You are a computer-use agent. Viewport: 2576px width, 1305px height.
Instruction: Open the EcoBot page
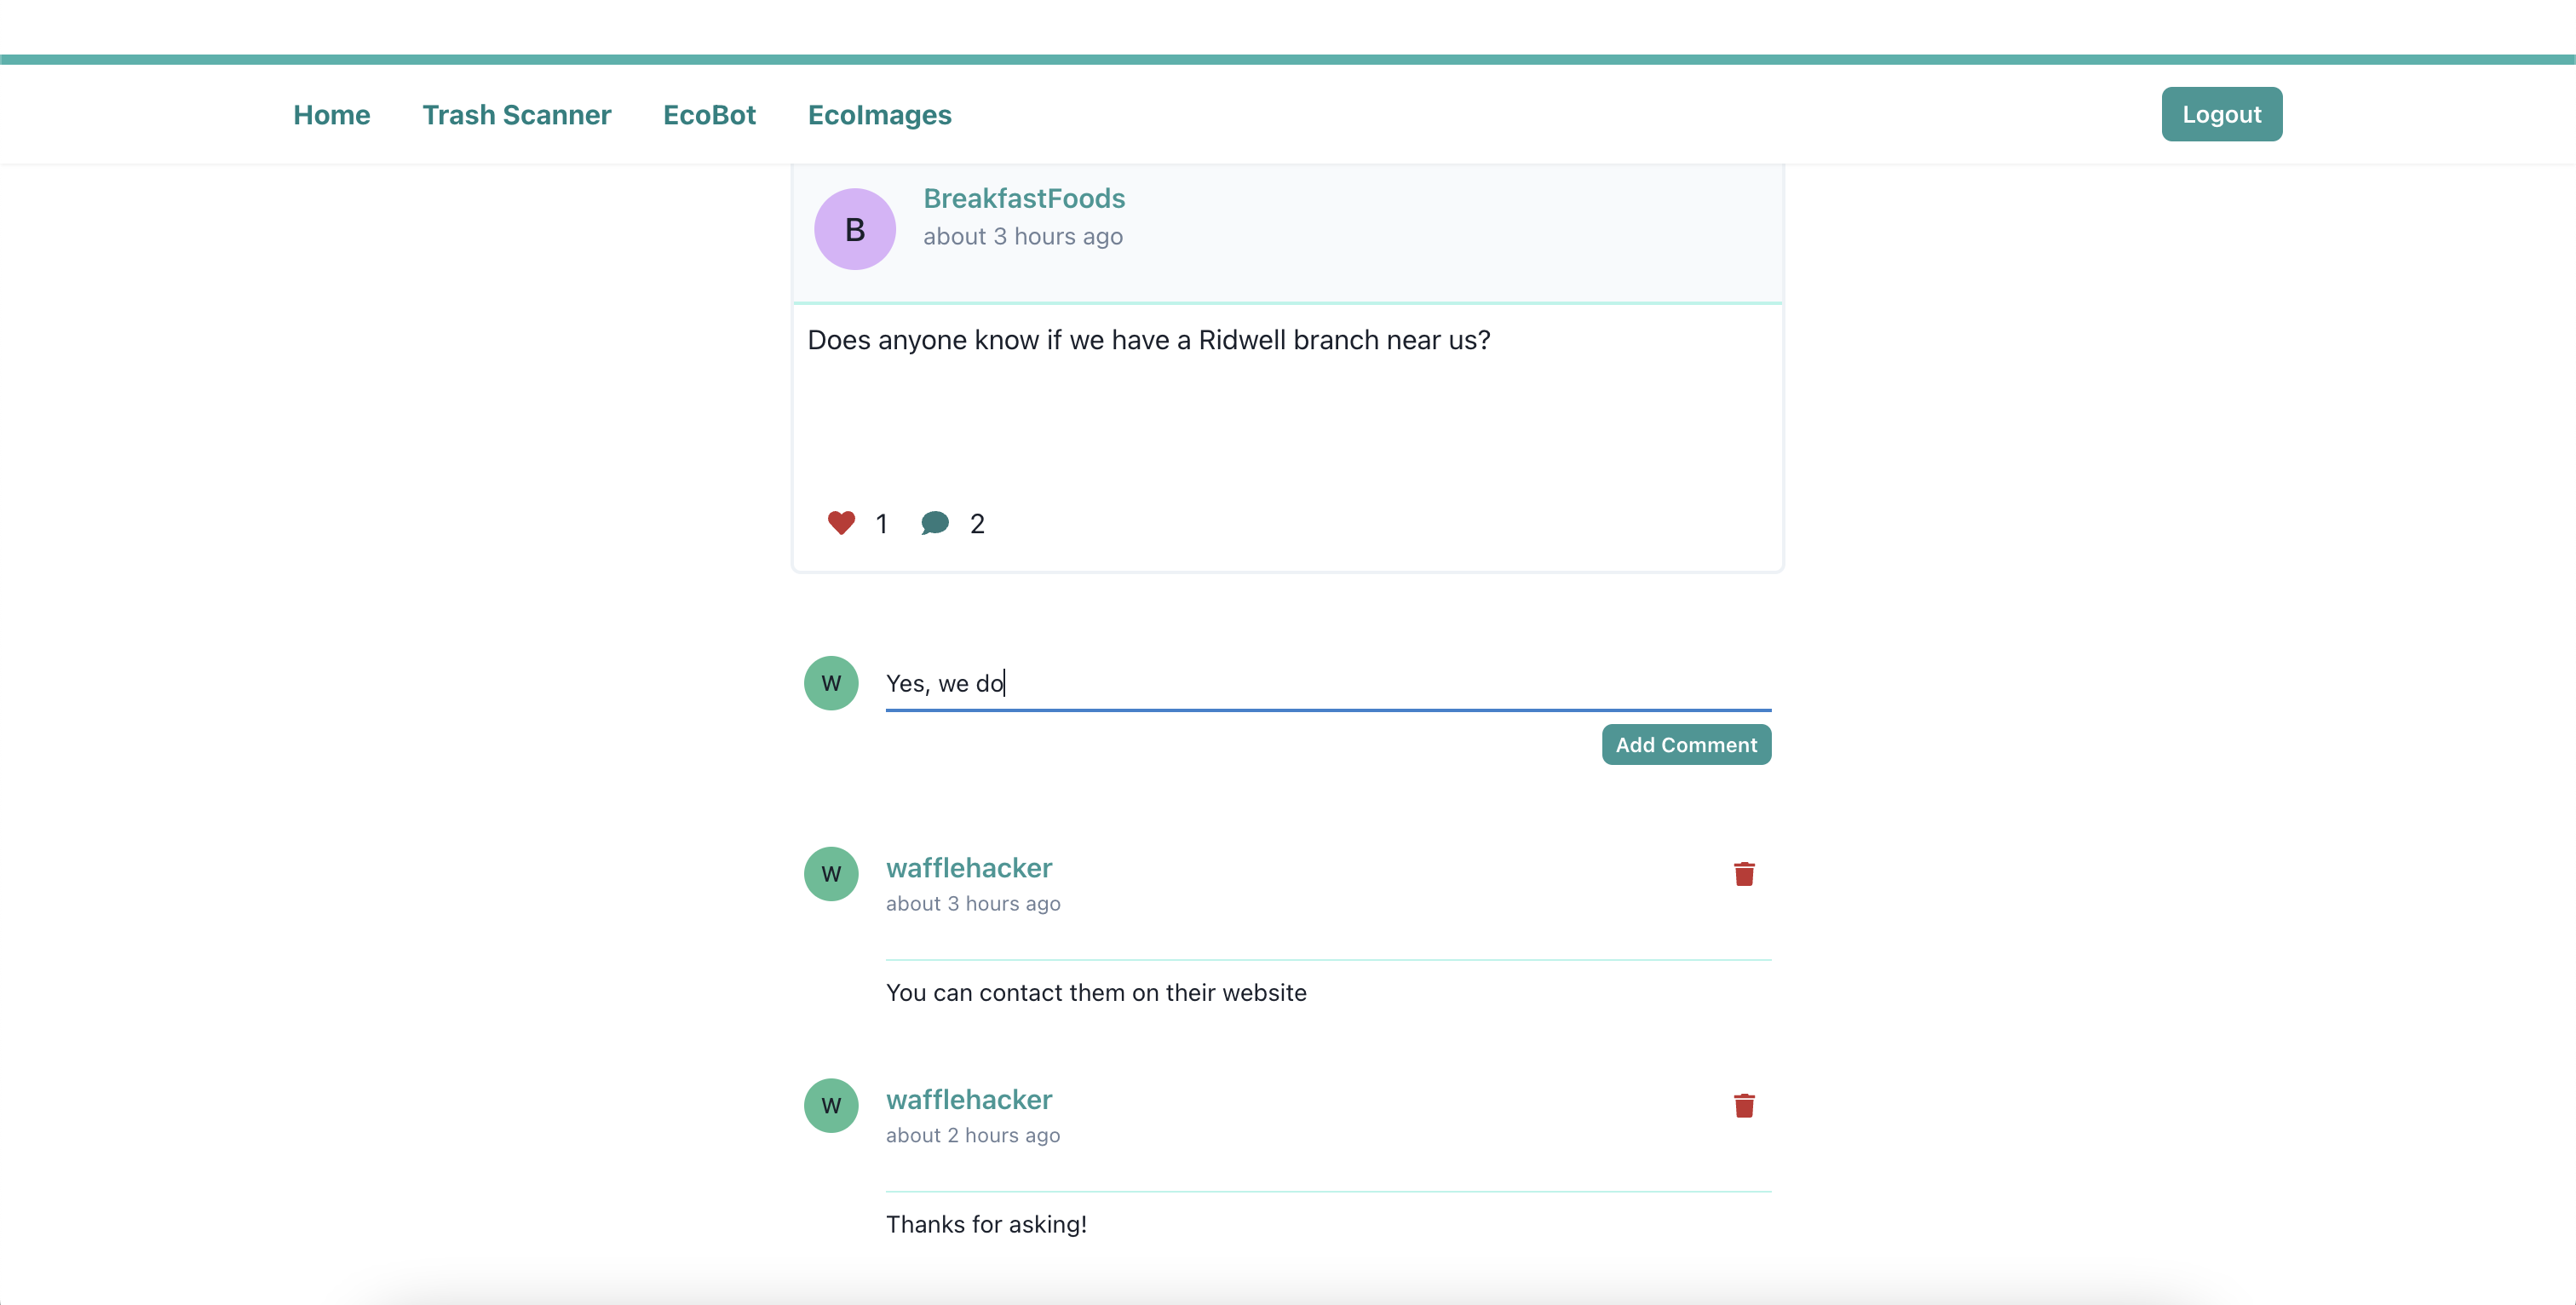(709, 115)
